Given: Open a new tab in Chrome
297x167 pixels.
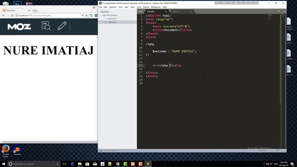Looking at the screenshot, I should pyautogui.click(x=35, y=11).
